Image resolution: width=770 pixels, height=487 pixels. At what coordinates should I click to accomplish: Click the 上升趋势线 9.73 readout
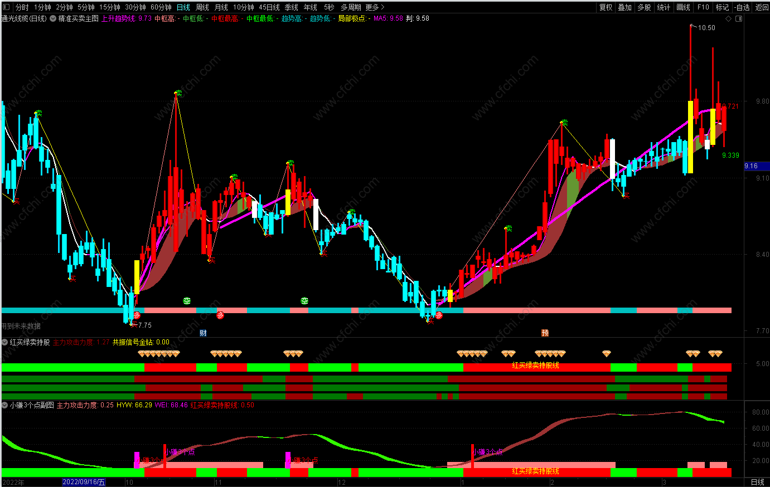tap(126, 18)
